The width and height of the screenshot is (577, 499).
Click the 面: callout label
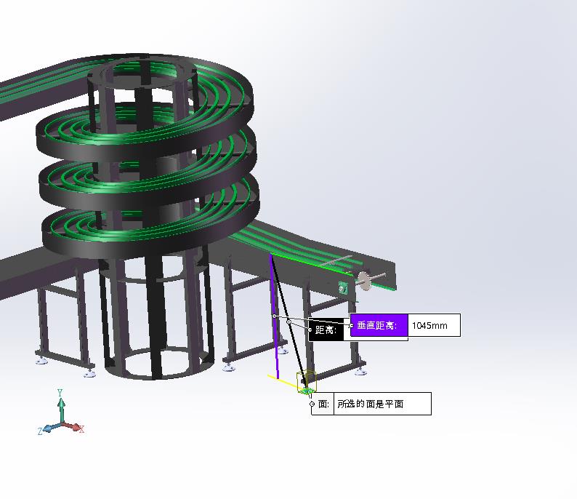(323, 404)
